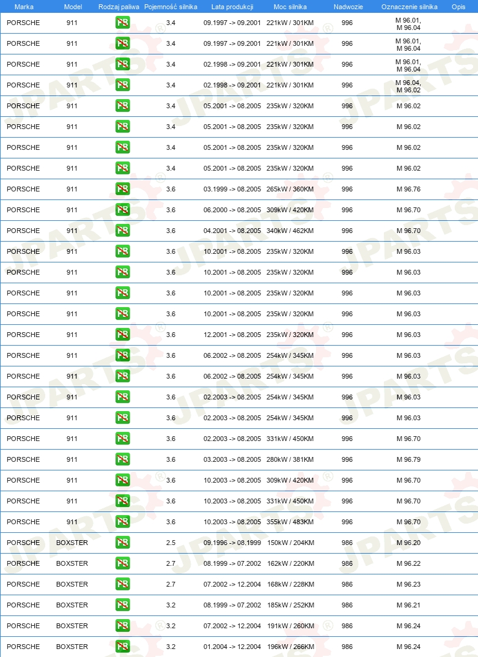Select the M 96.79 engine code cell
This screenshot has height=657, width=478.
coord(408,459)
